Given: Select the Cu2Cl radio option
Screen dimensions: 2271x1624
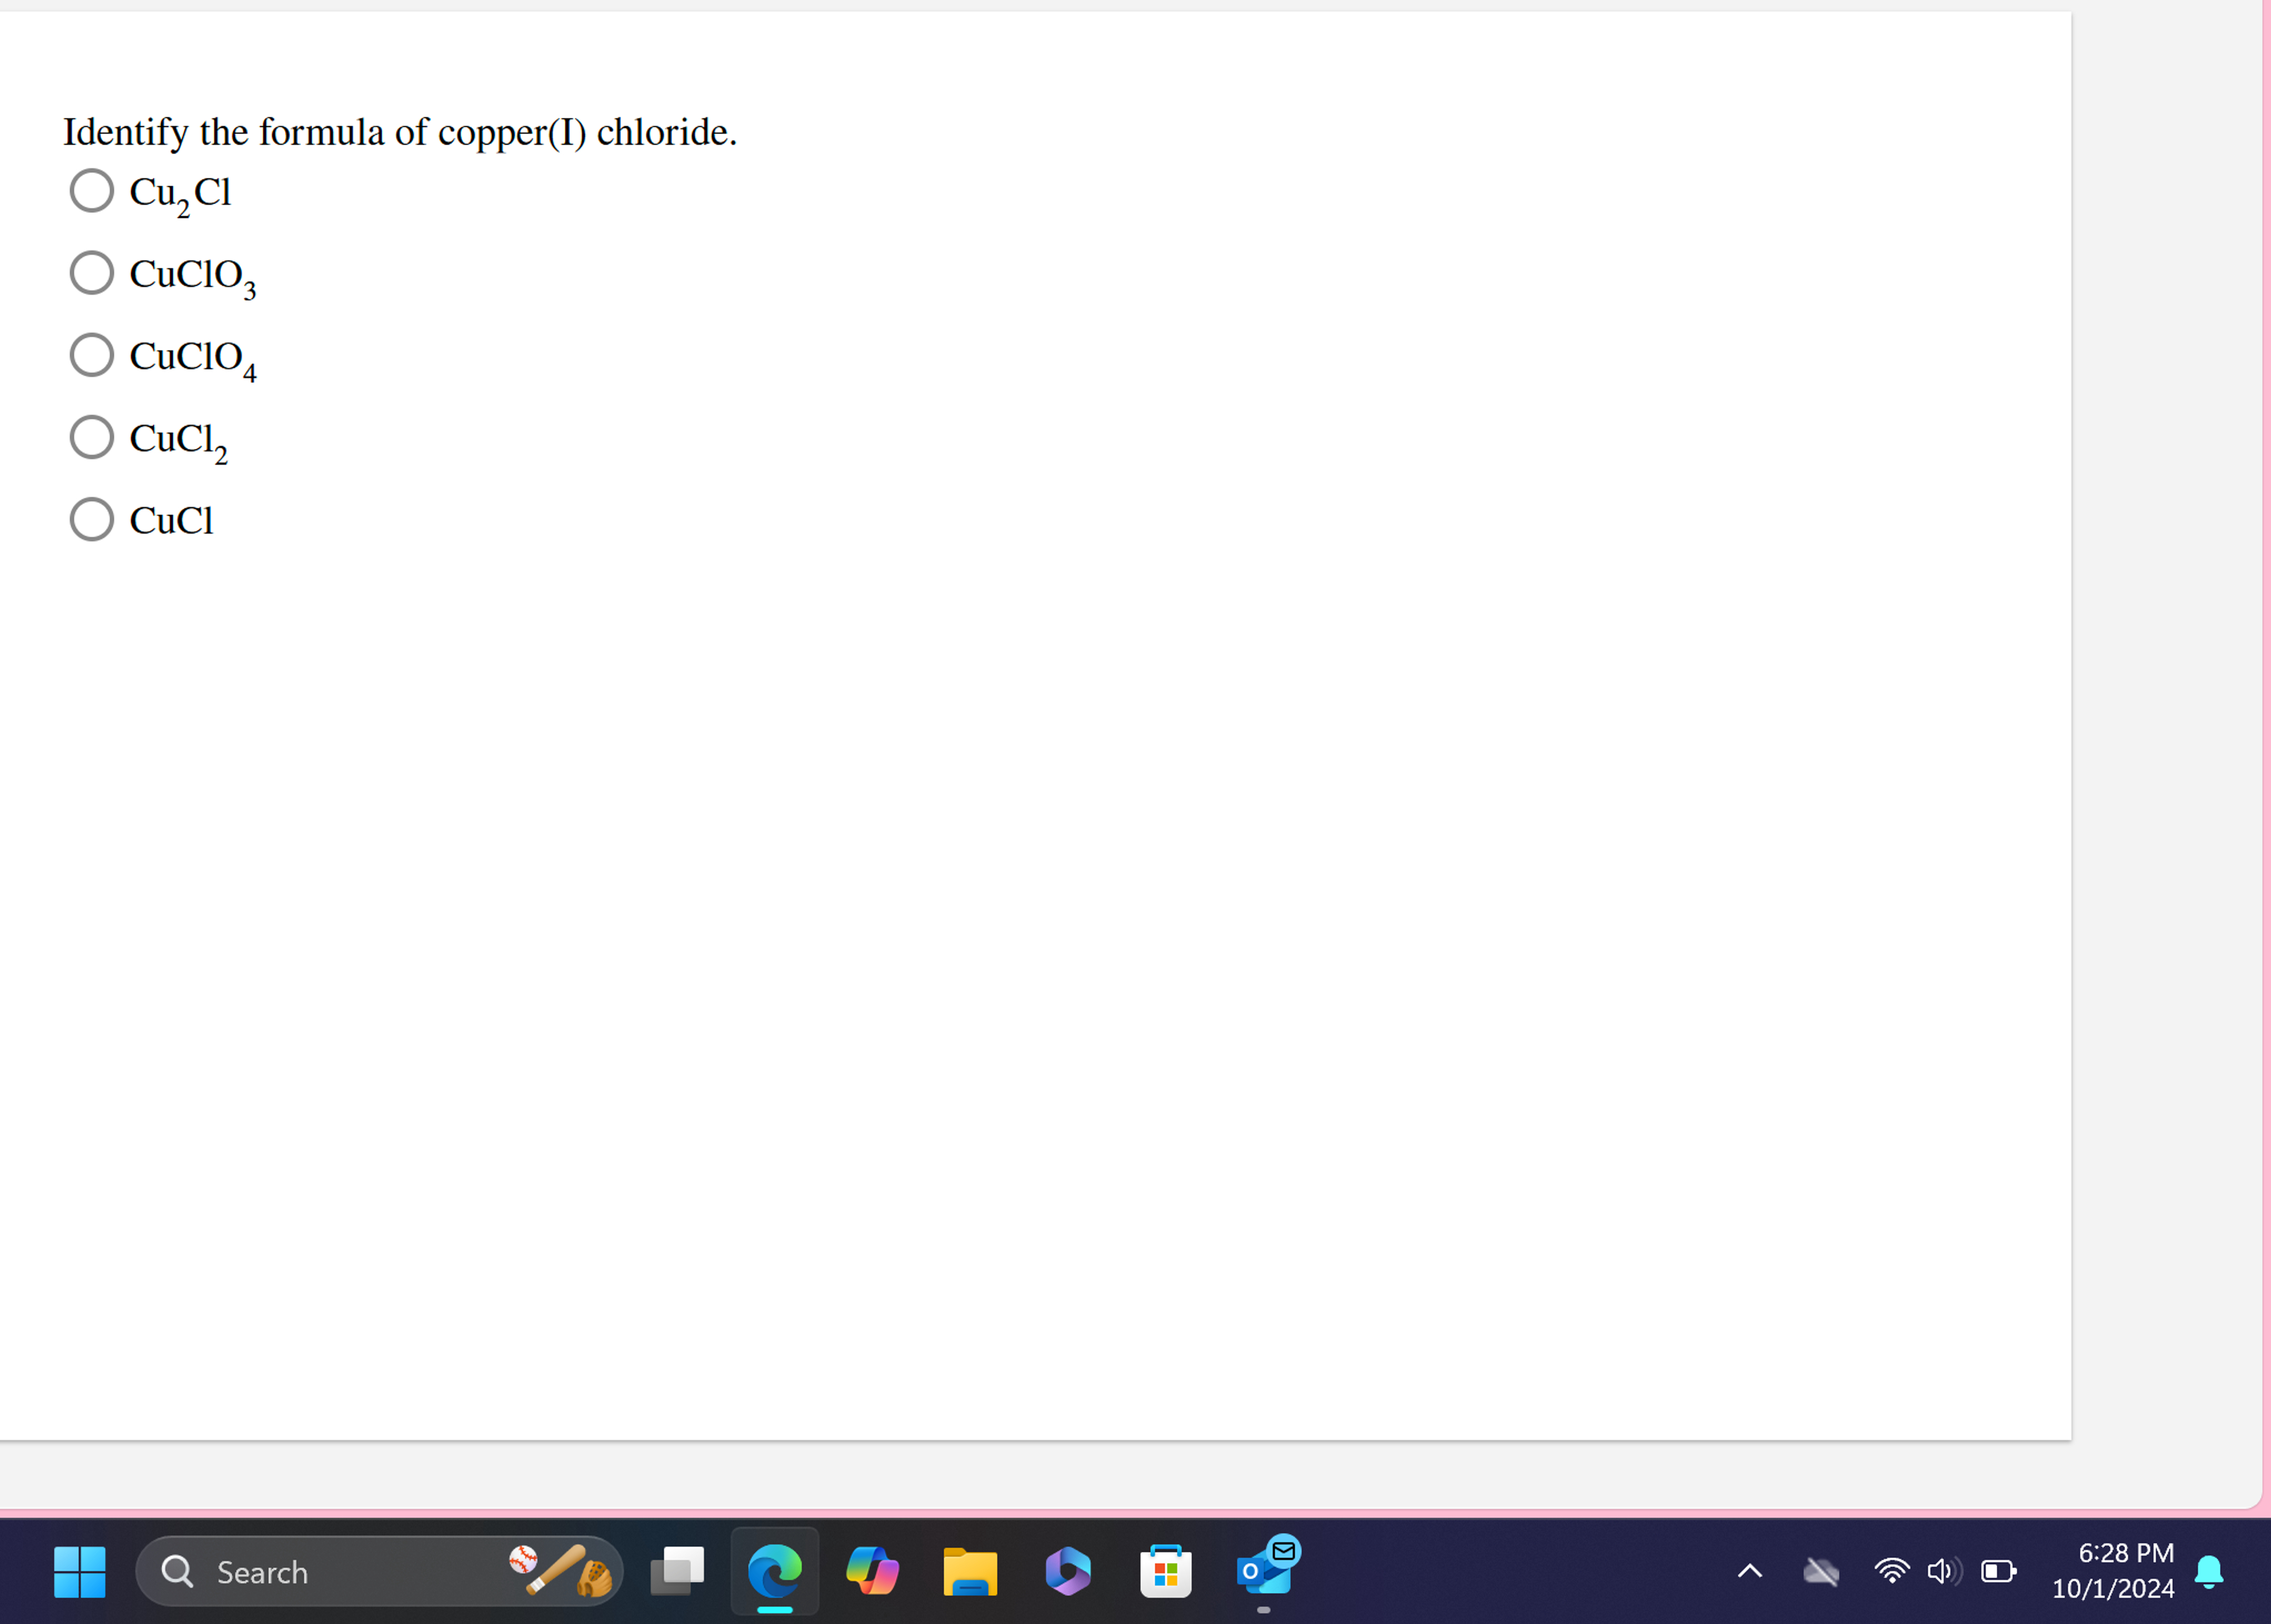Looking at the screenshot, I should tap(91, 190).
